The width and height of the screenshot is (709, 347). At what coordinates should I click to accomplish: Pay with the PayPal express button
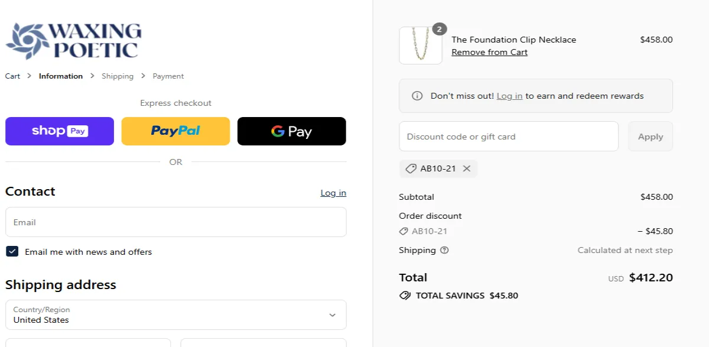click(x=175, y=131)
